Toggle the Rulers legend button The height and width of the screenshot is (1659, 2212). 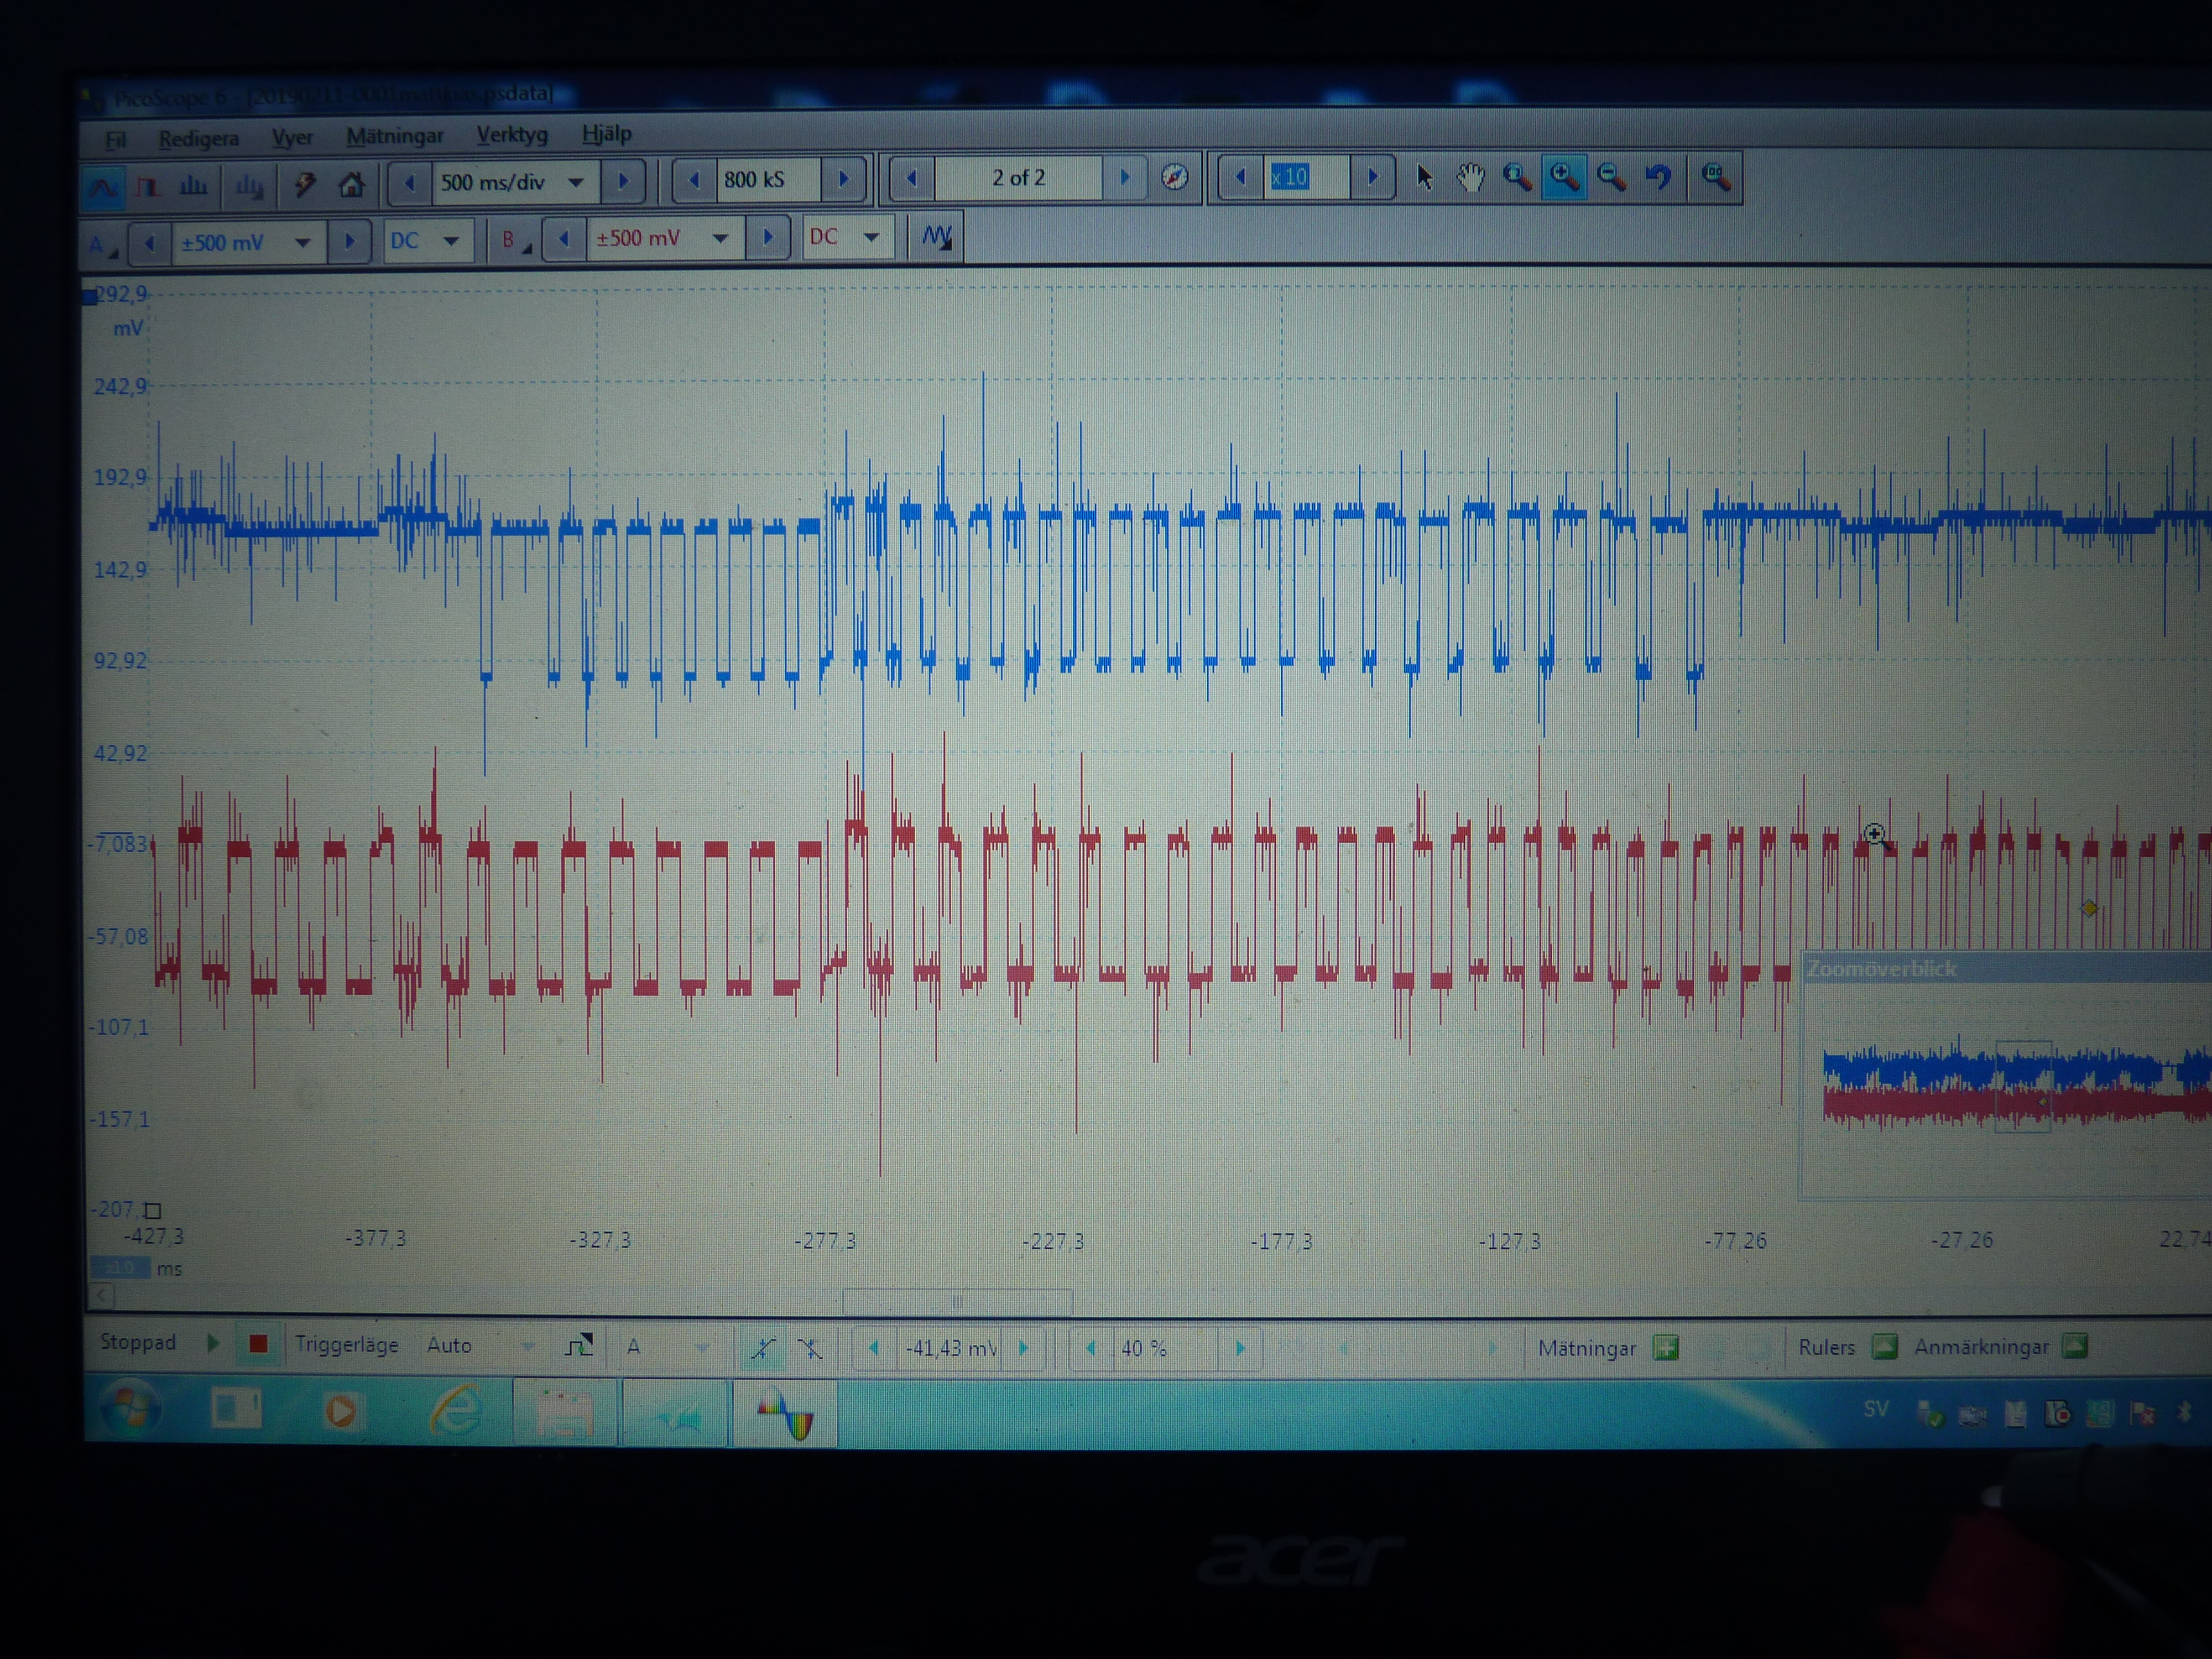[x=1884, y=1347]
